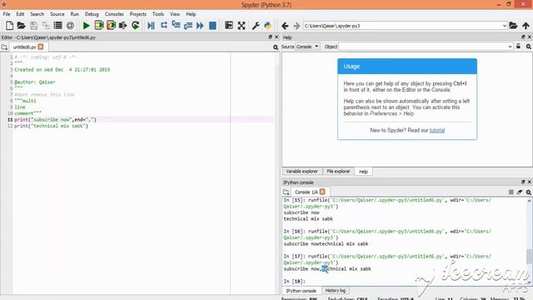This screenshot has width=533, height=300.
Task: Expand working directory path dropdown
Action: (x=505, y=26)
